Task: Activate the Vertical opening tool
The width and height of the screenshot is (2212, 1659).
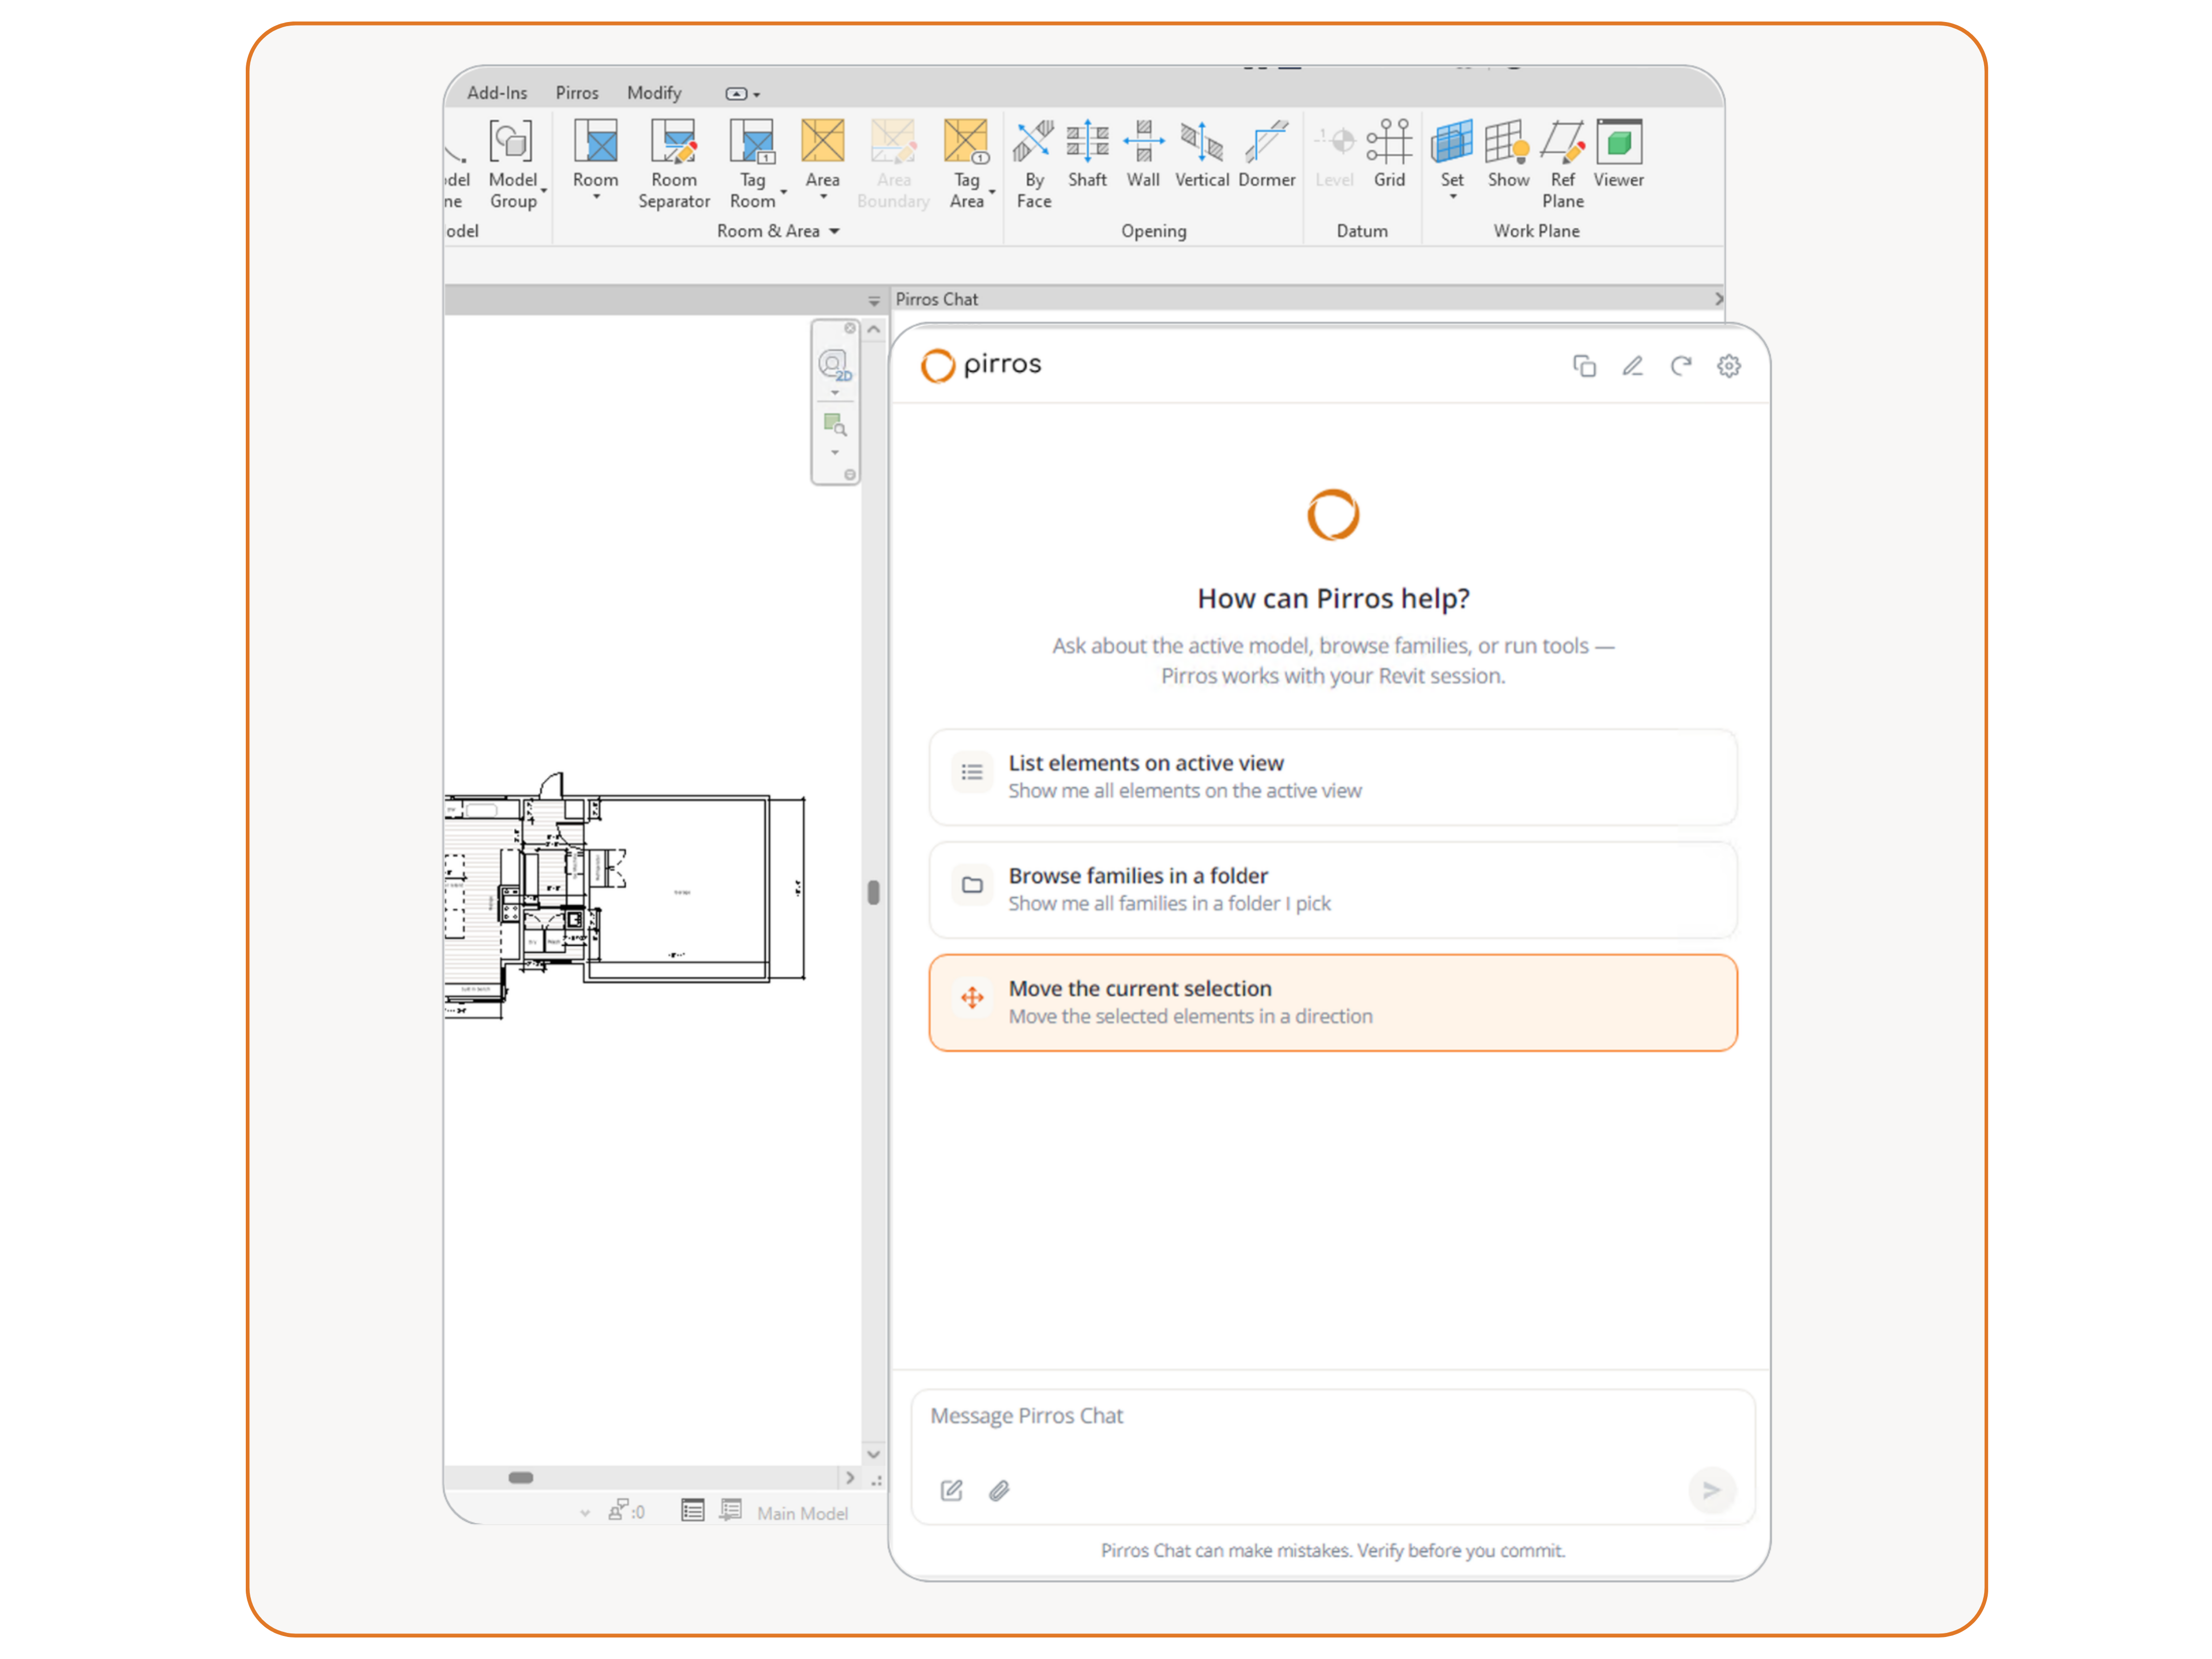Action: click(1202, 153)
